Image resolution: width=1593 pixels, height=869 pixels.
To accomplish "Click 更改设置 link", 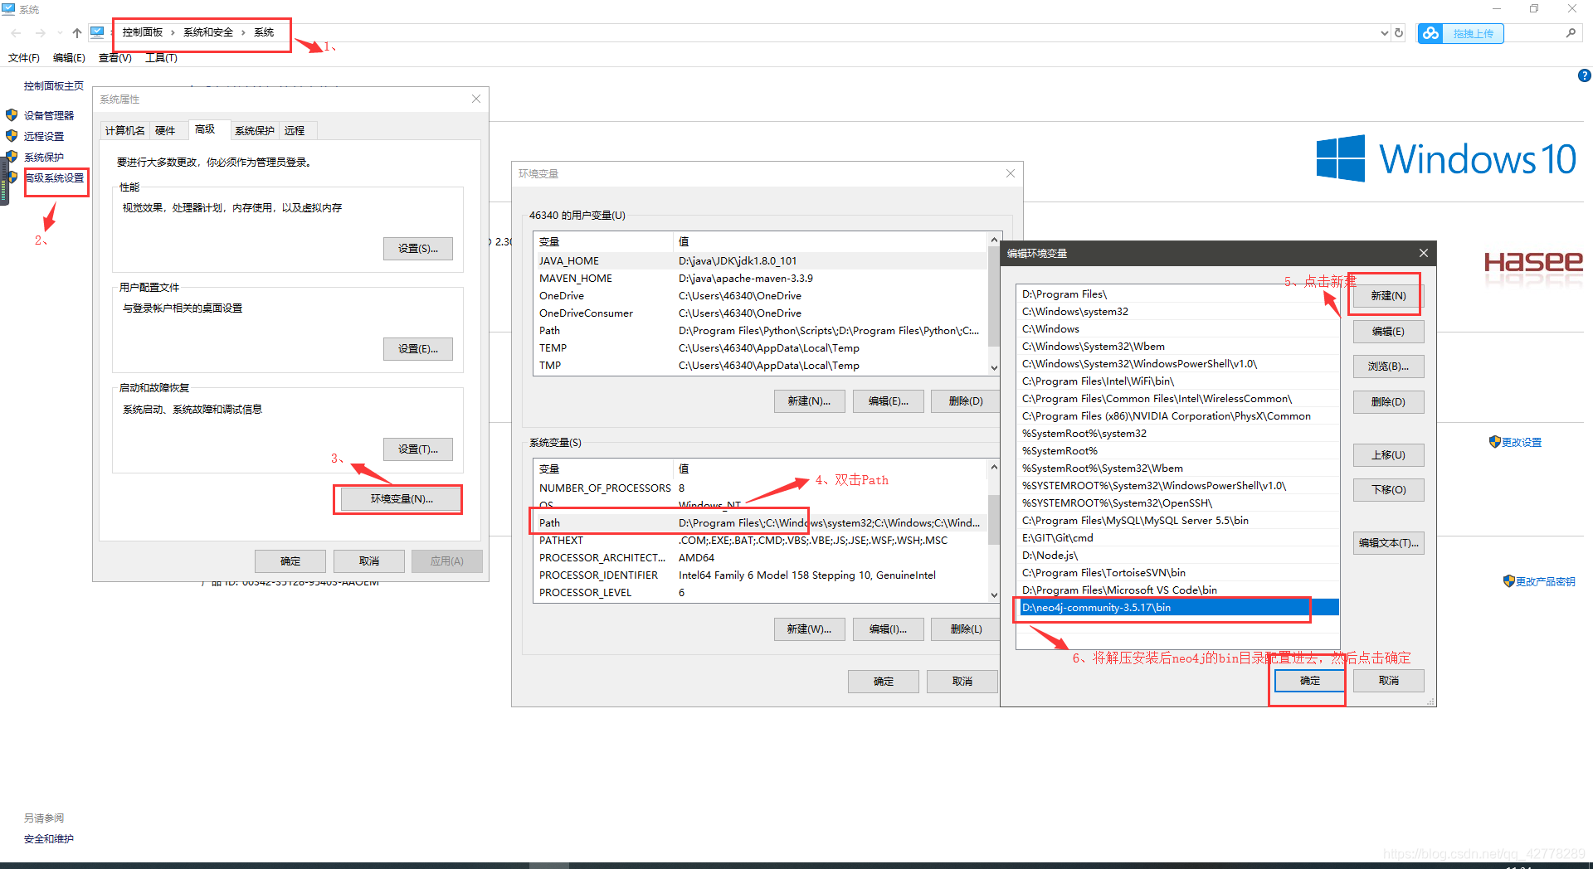I will [1522, 443].
